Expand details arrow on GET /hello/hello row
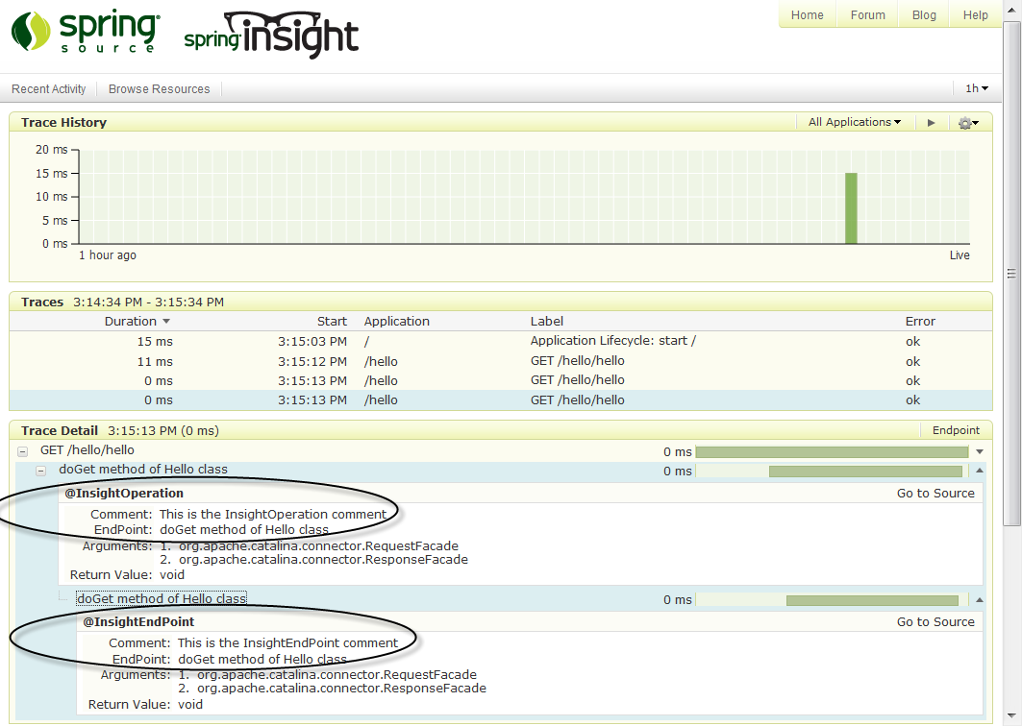The image size is (1022, 726). [980, 451]
